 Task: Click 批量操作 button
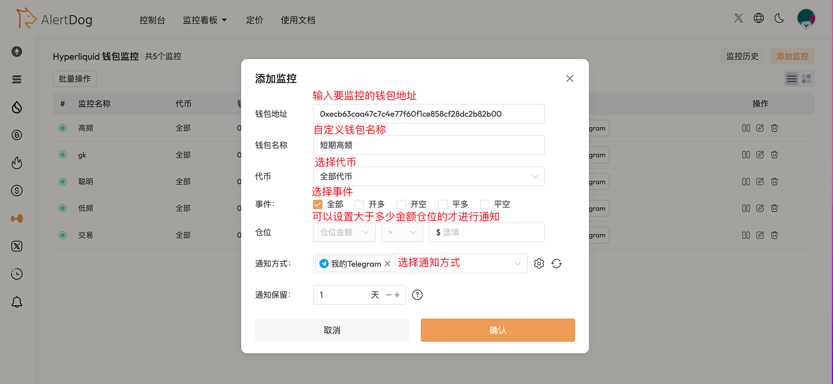tap(75, 79)
